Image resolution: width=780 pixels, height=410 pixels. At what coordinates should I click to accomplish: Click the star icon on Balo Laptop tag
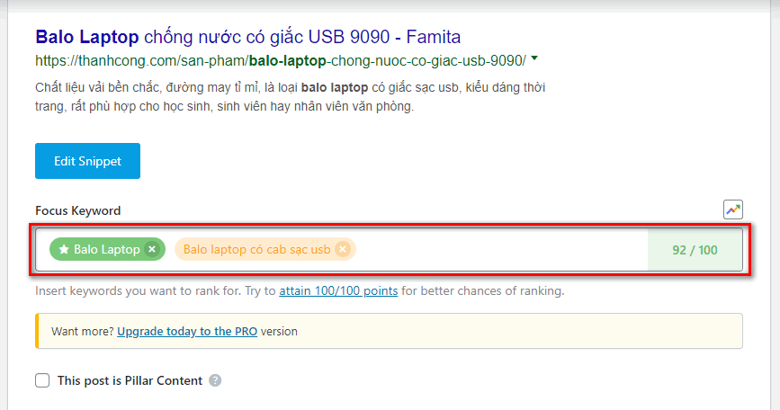[64, 249]
